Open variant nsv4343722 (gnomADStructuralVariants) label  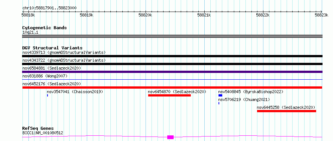(x=64, y=60)
